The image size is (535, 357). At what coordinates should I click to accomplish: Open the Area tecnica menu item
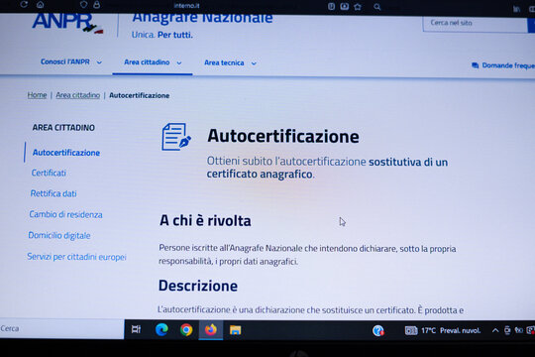[224, 62]
